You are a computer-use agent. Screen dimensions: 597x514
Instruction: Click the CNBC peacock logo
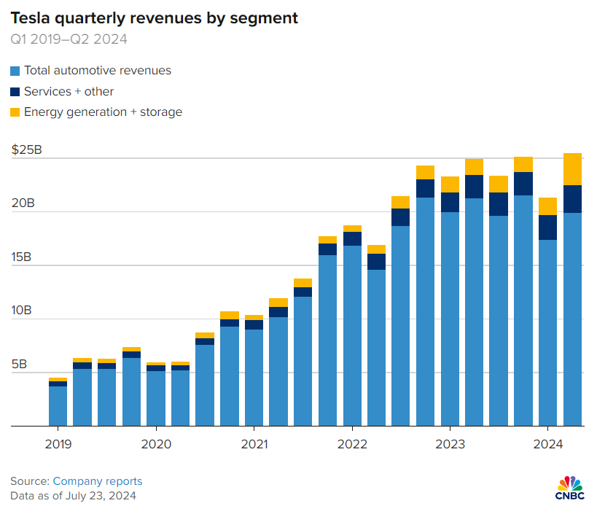pos(569,488)
